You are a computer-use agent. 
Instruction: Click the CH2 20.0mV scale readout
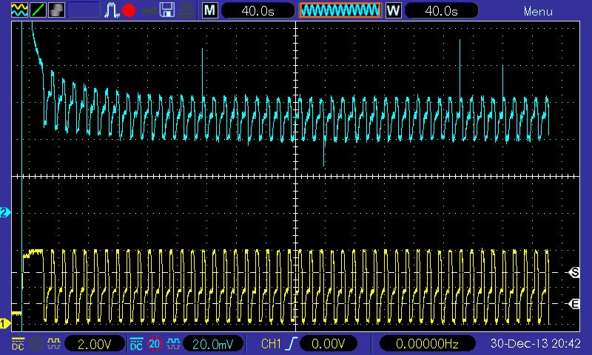(x=213, y=344)
